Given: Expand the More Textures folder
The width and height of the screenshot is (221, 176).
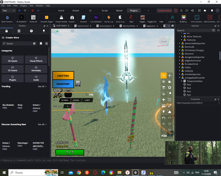Looking at the screenshot, I should tap(182, 37).
